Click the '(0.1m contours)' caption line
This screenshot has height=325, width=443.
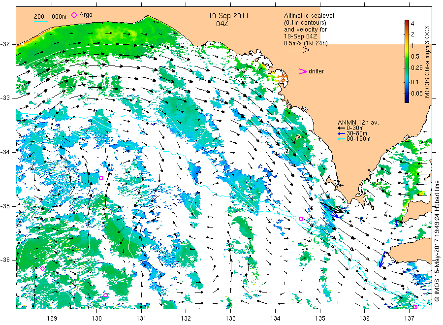pos(305,23)
